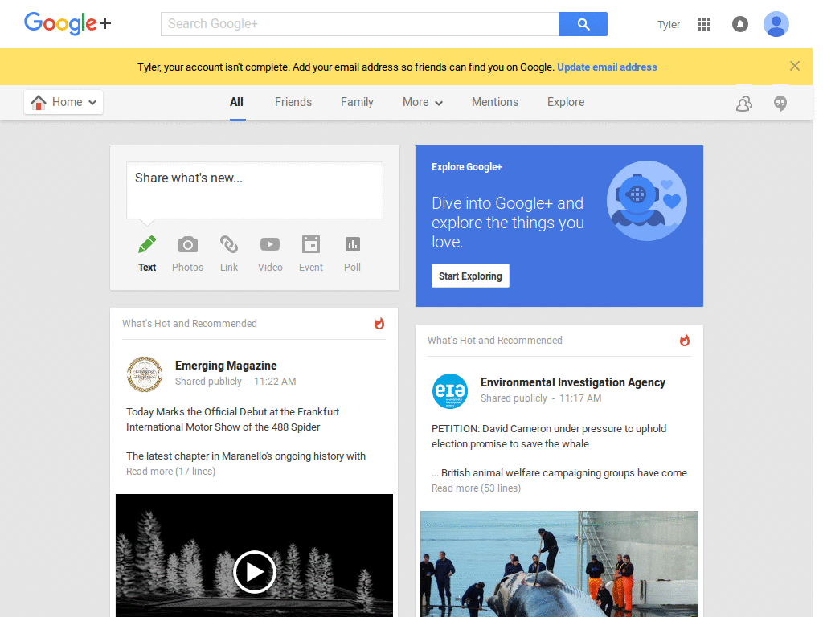The image size is (823, 617).
Task: Open the Hangouts quote icon
Action: click(x=780, y=104)
